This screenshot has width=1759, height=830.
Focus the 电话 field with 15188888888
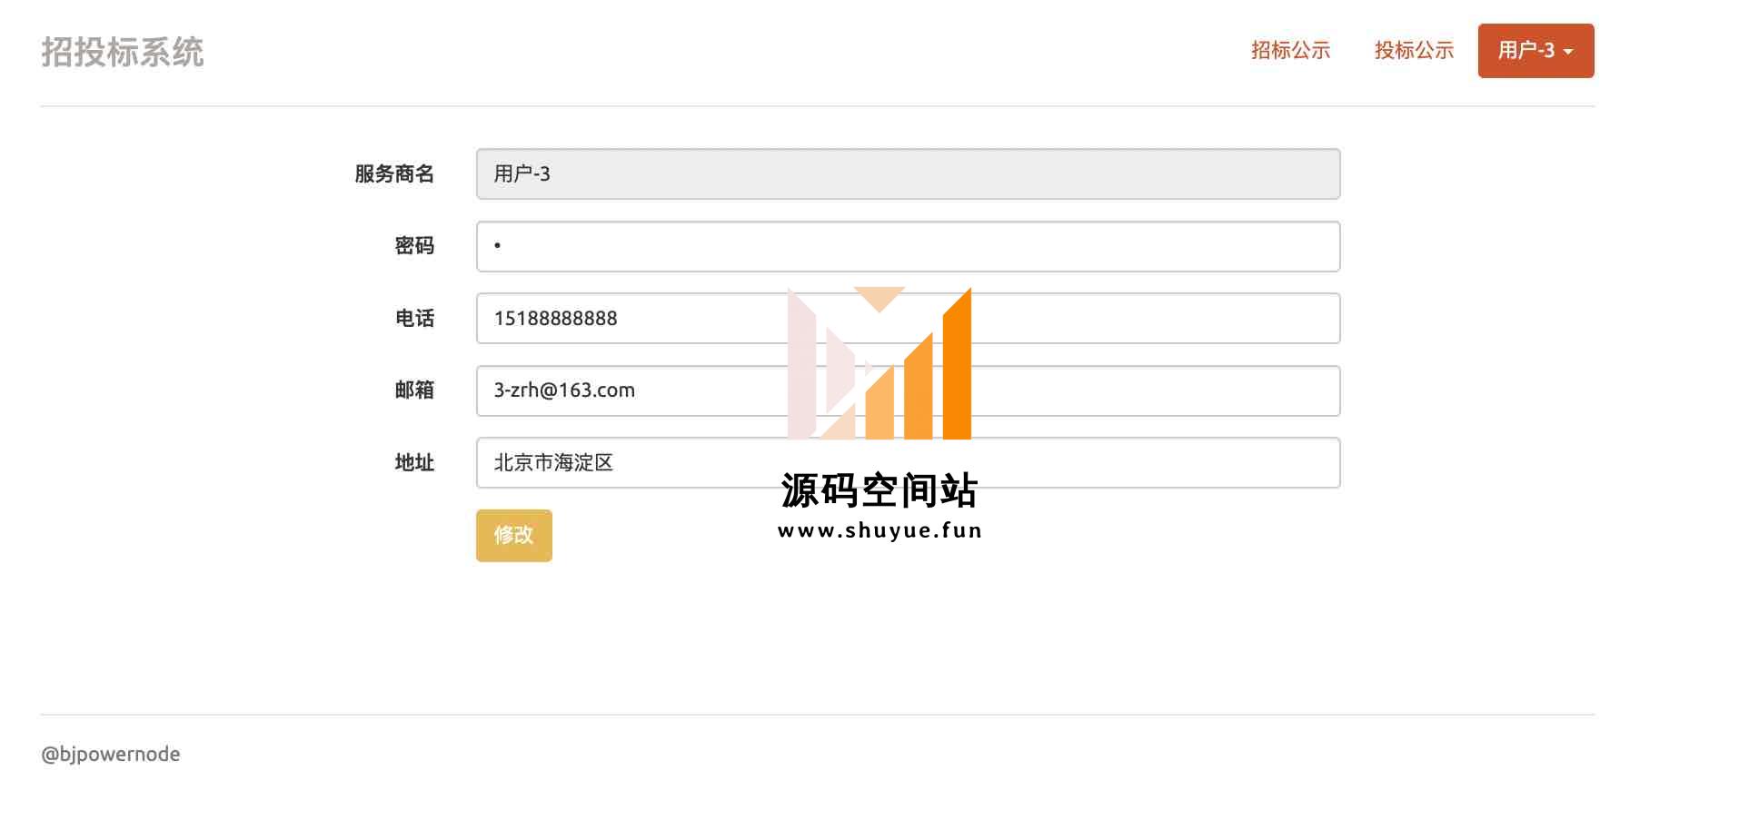(x=909, y=319)
